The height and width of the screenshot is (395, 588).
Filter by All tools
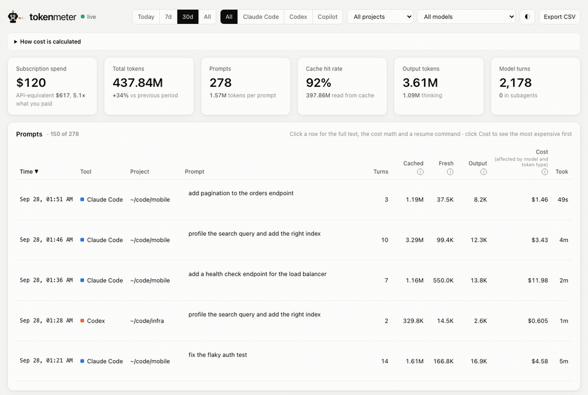click(228, 17)
